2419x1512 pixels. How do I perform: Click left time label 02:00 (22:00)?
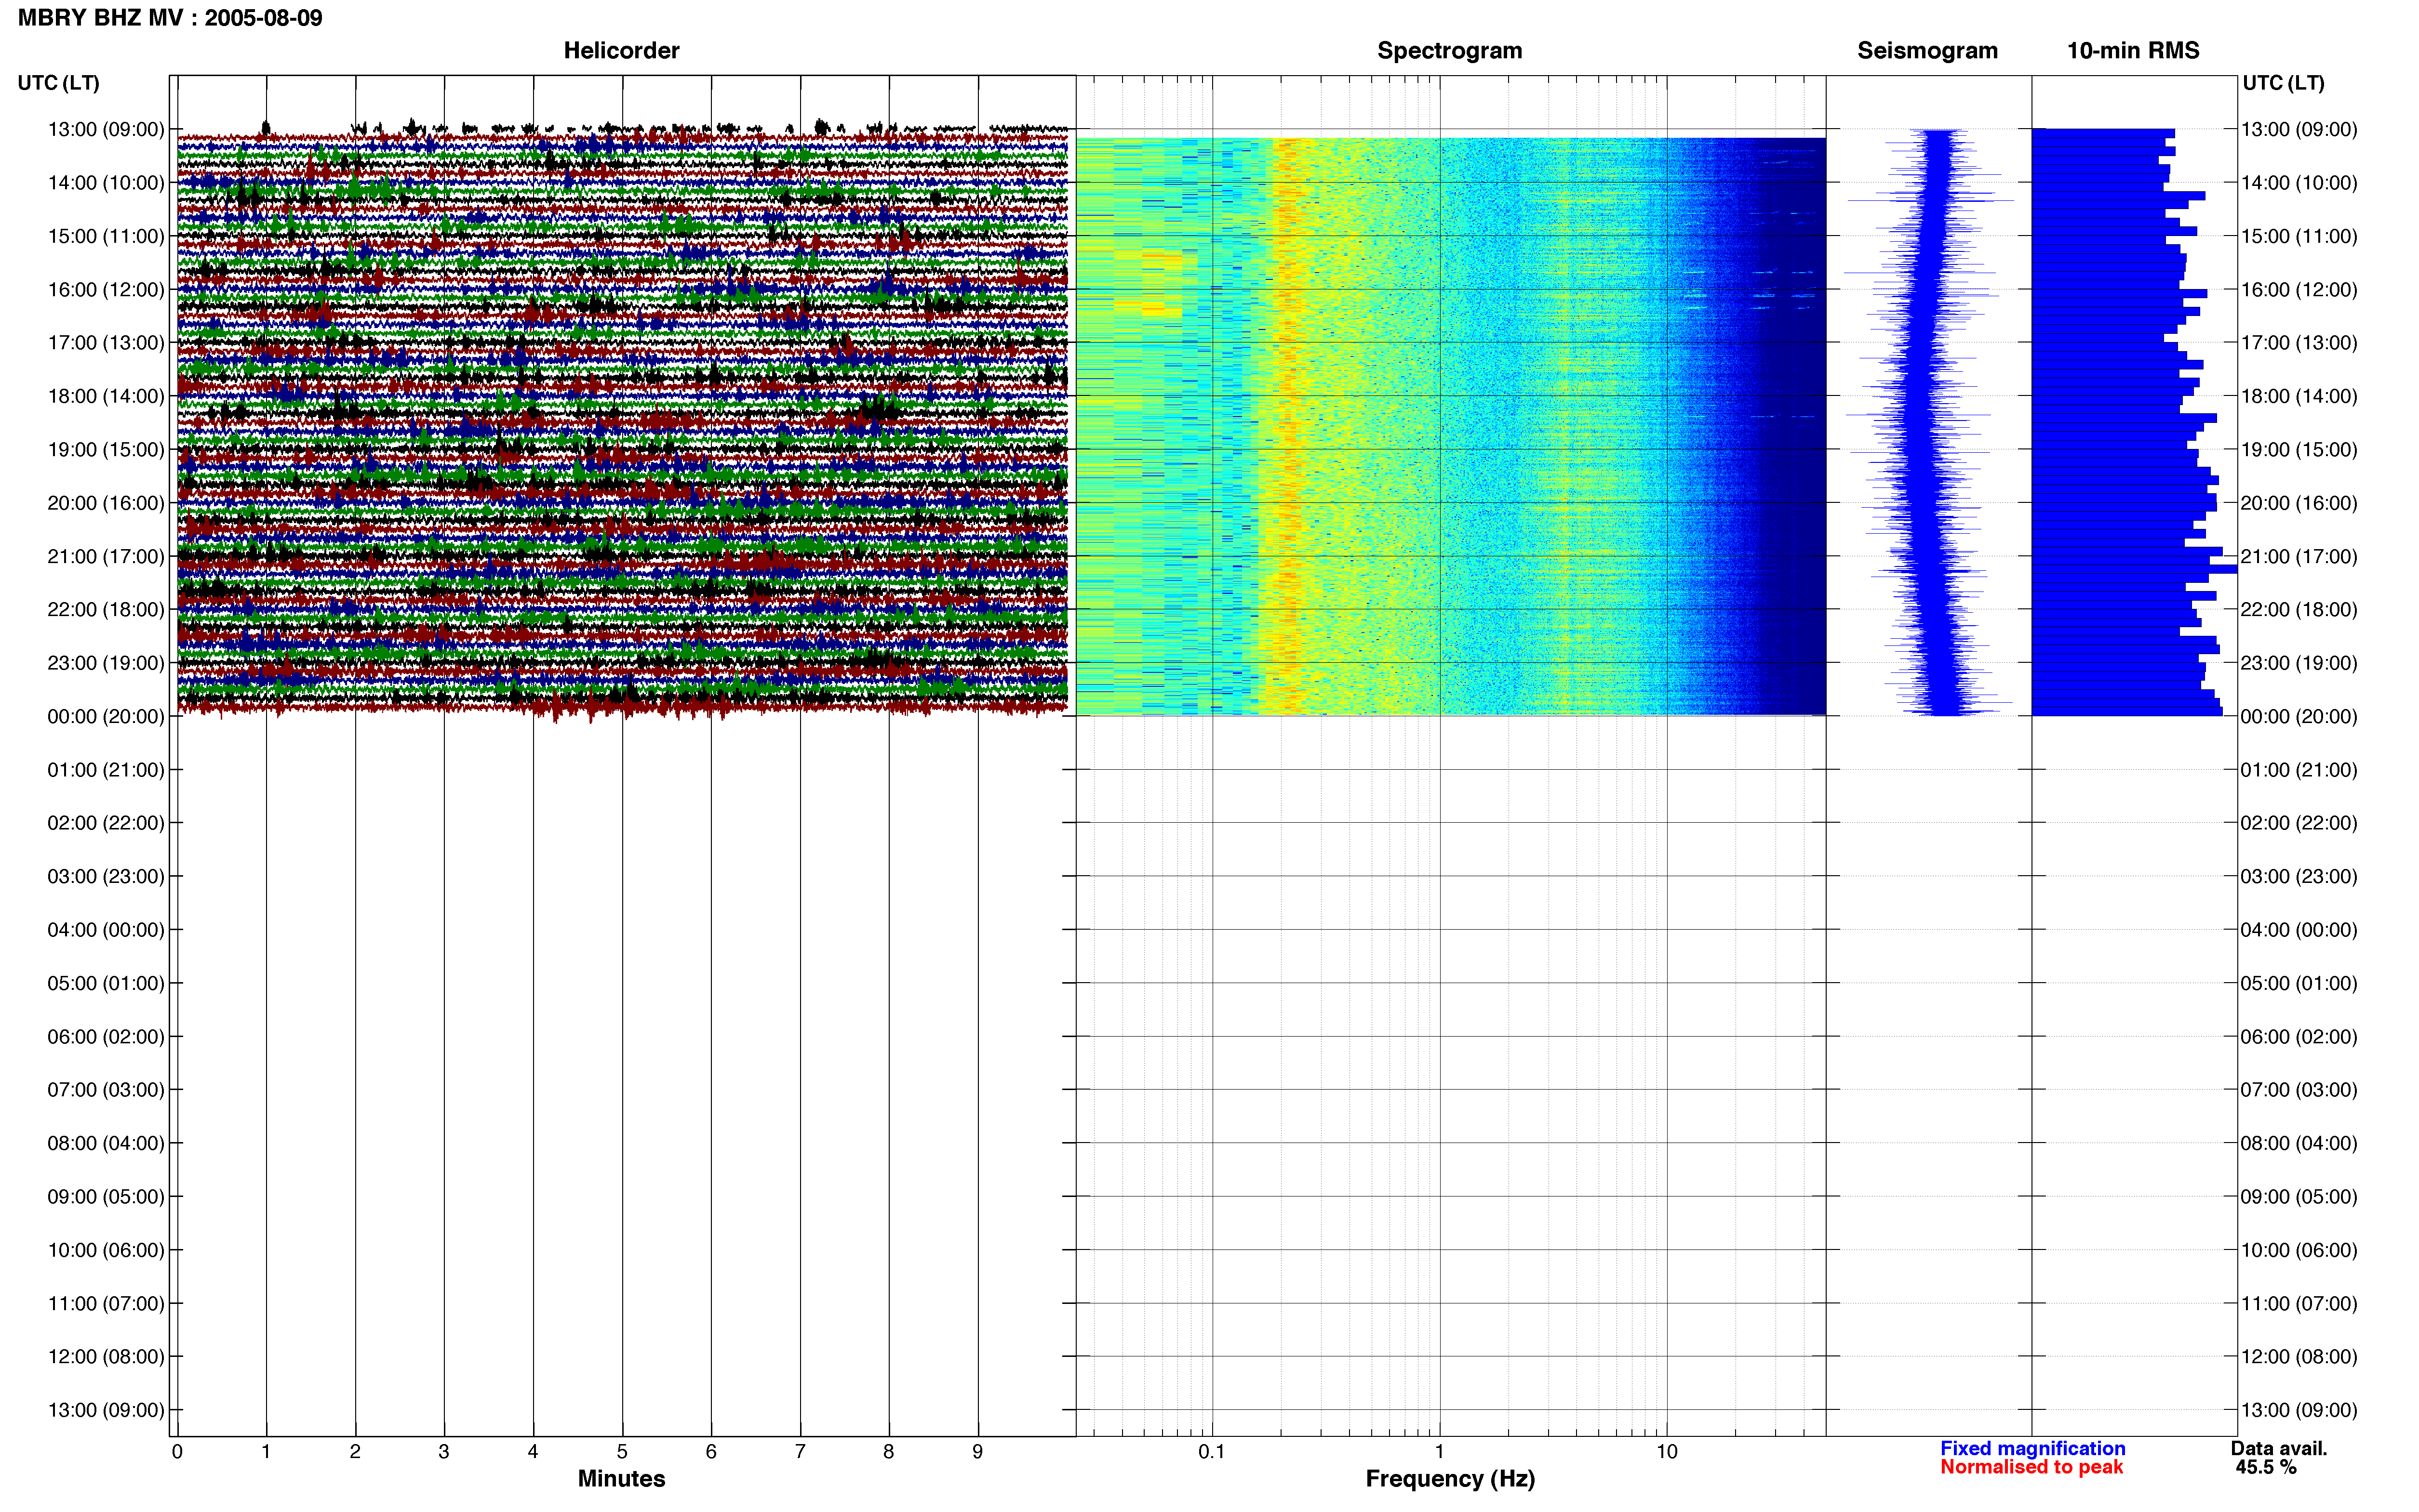[106, 823]
